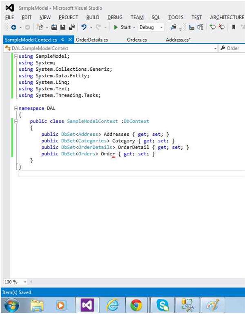Open Paint from the taskbar

(x=213, y=305)
